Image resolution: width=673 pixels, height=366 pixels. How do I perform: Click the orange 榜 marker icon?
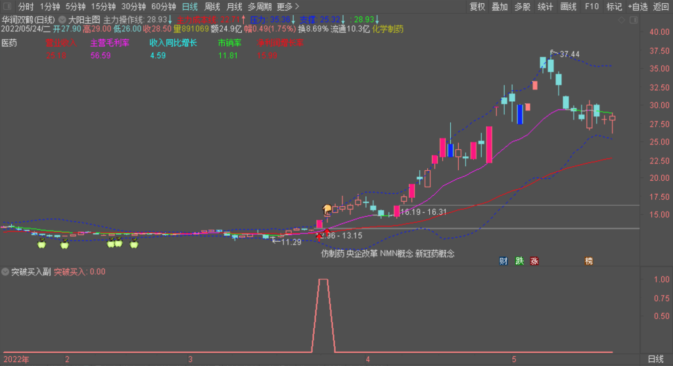589,261
